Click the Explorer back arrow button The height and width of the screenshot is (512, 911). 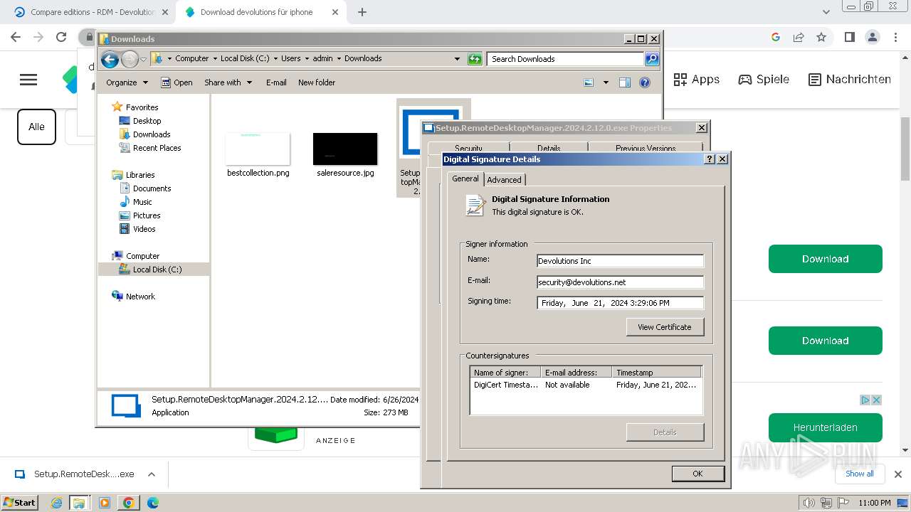(x=110, y=59)
